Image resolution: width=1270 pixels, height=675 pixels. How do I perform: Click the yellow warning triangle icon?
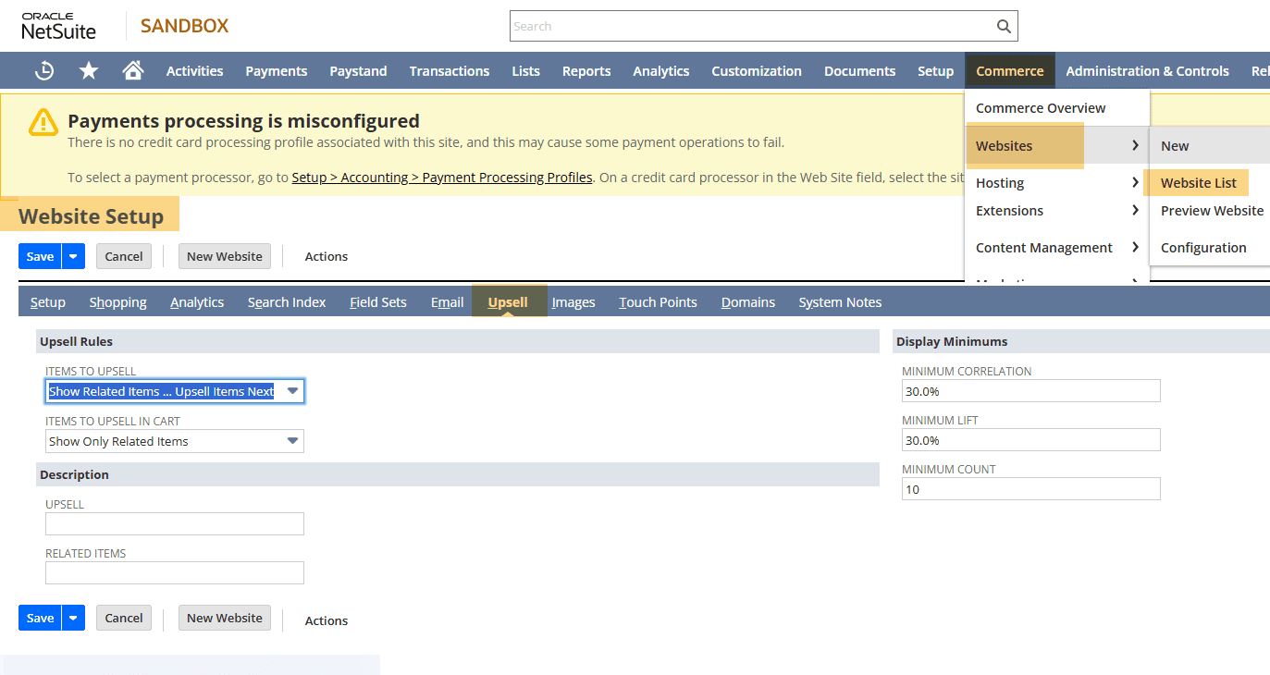(43, 122)
